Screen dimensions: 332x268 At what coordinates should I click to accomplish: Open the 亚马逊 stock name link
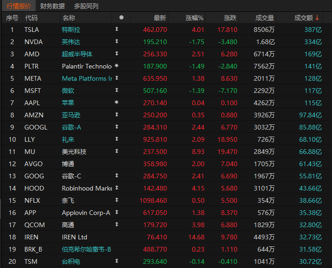71,115
